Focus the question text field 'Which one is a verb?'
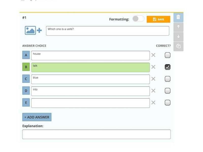The height and width of the screenshot is (152, 203). pyautogui.click(x=108, y=31)
